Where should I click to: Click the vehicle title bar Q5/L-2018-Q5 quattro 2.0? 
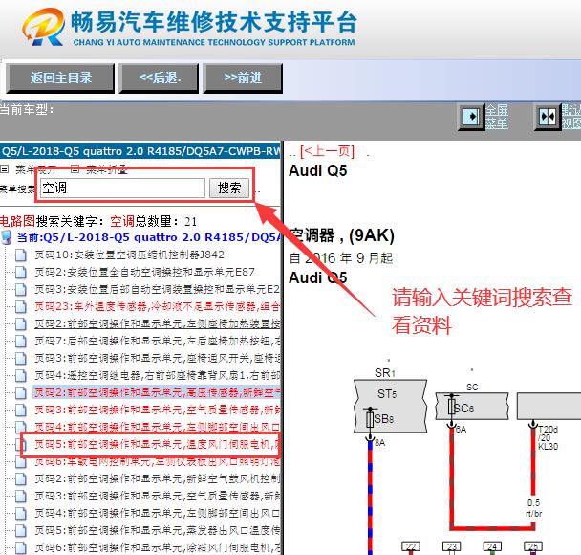click(x=140, y=151)
